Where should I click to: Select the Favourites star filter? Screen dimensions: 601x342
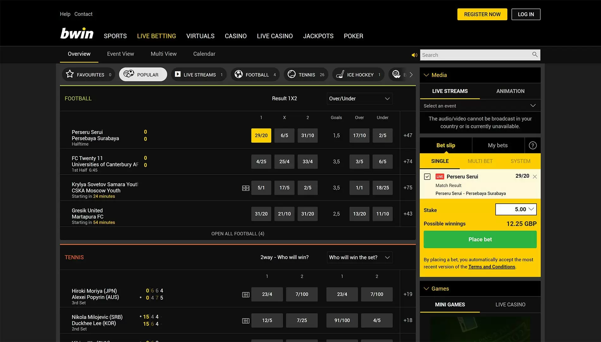tap(88, 75)
